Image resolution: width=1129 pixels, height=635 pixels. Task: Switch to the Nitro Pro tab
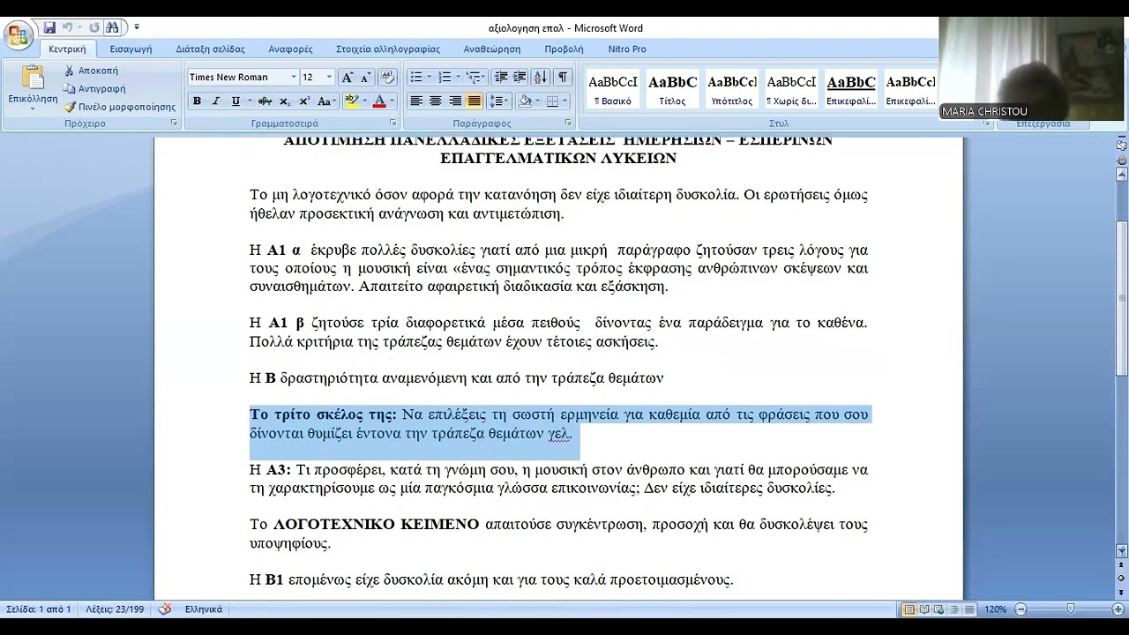coord(626,49)
